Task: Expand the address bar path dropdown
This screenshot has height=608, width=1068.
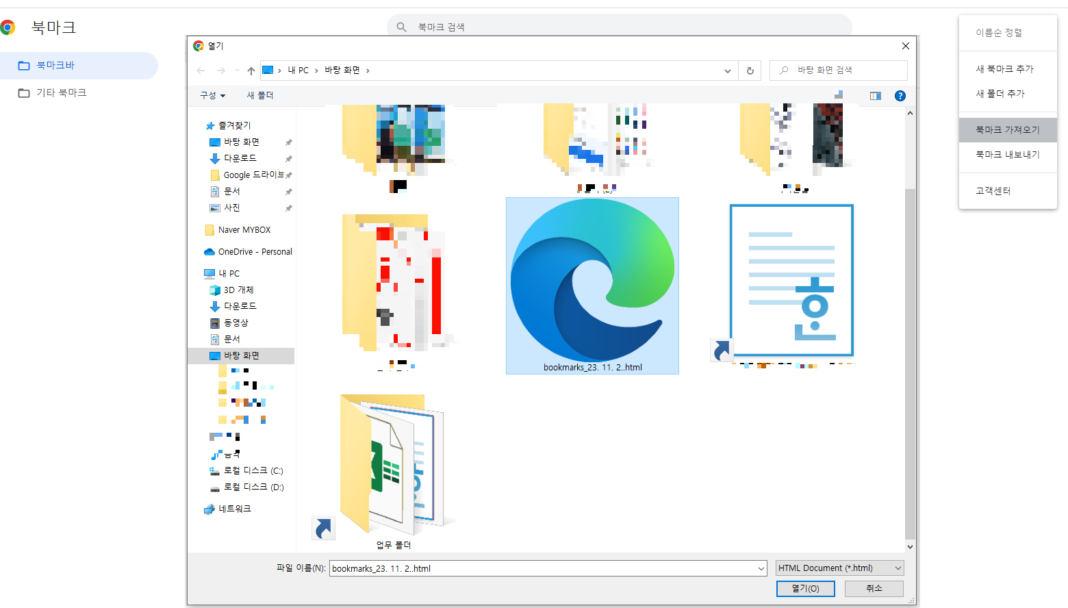Action: pyautogui.click(x=727, y=71)
